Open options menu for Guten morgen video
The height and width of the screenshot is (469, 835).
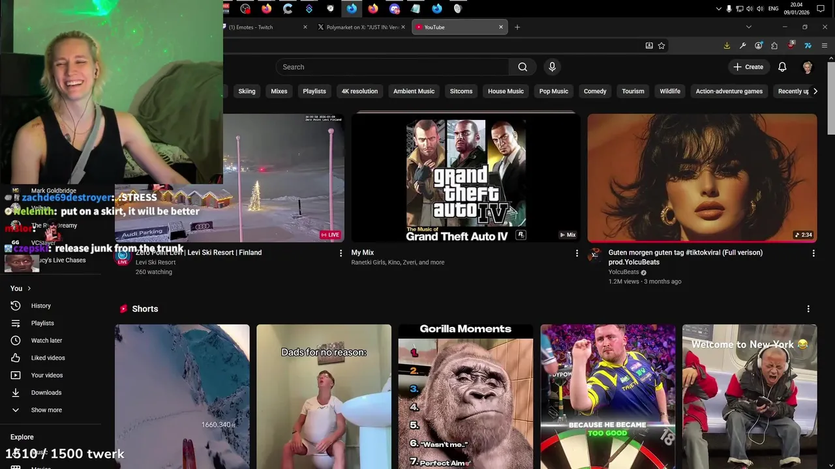coord(813,253)
